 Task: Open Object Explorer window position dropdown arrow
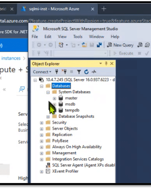pyautogui.click(x=100, y=63)
